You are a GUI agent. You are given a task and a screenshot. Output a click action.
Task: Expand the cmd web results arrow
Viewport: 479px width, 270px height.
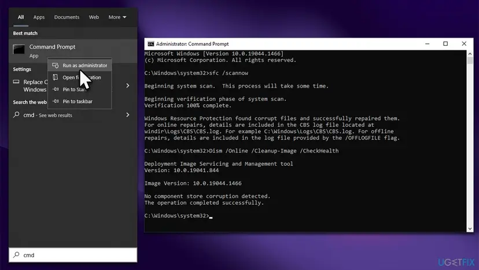(128, 115)
